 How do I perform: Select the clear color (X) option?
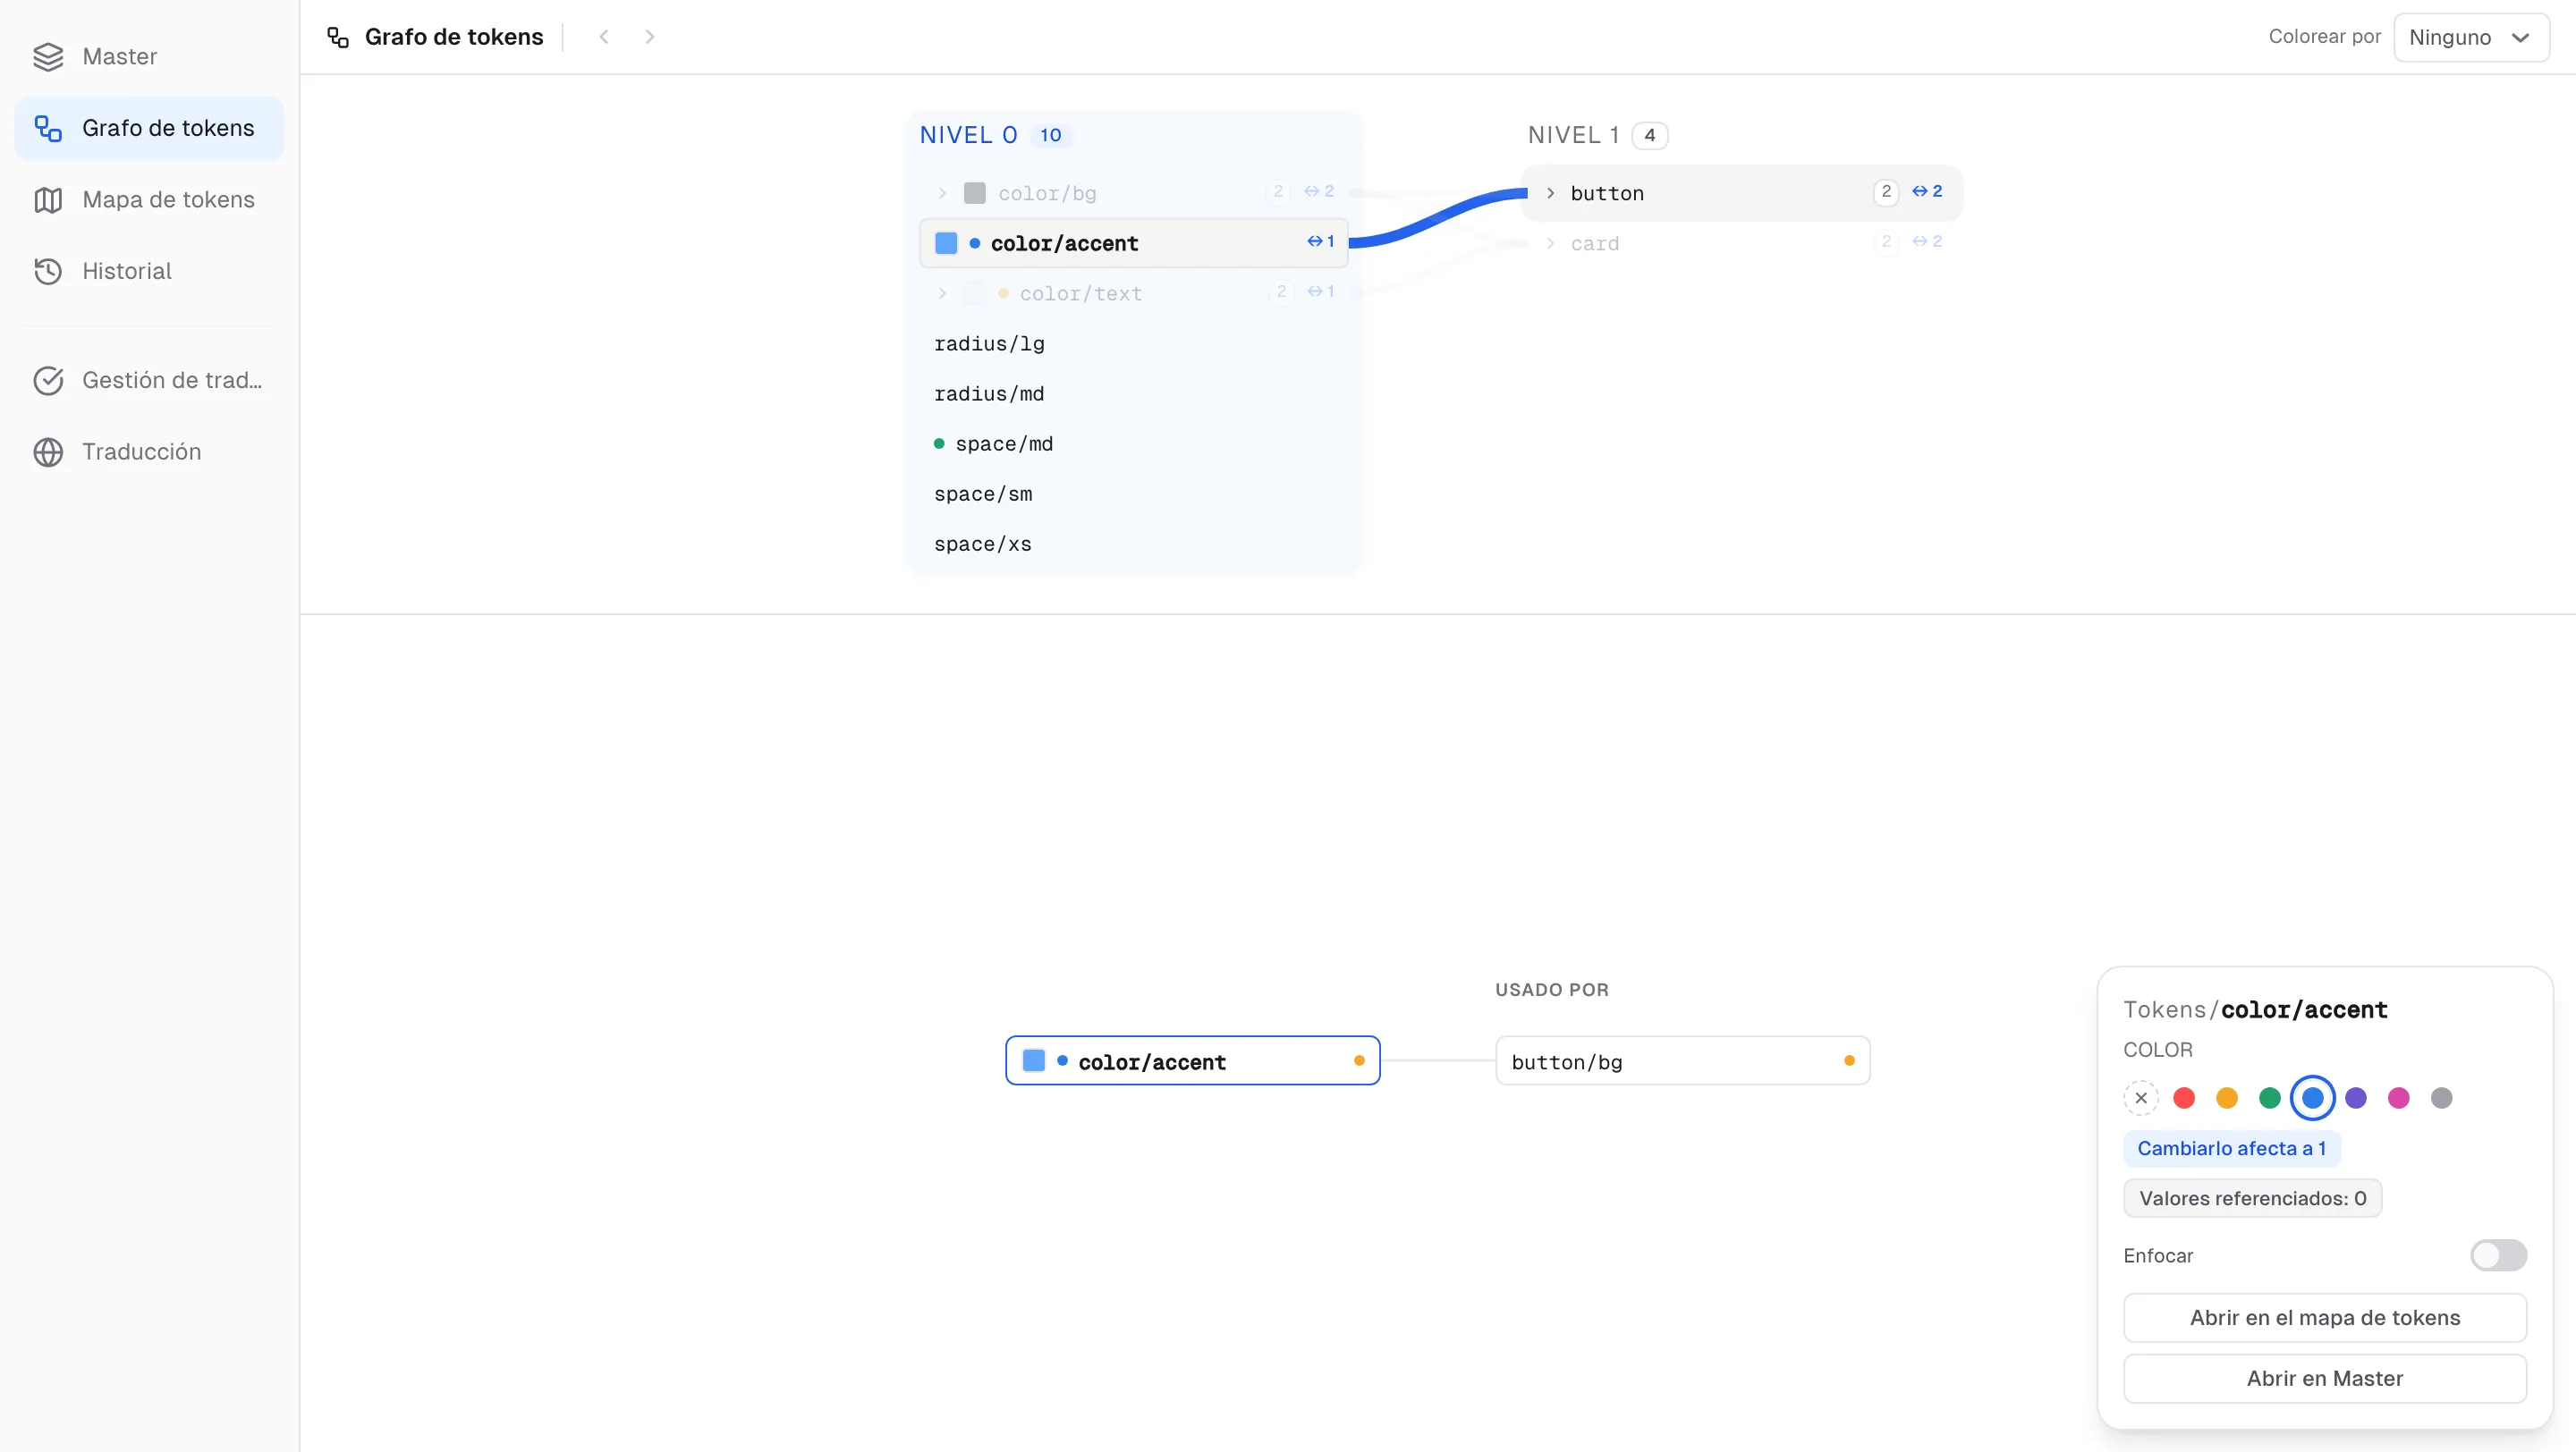point(2141,1097)
